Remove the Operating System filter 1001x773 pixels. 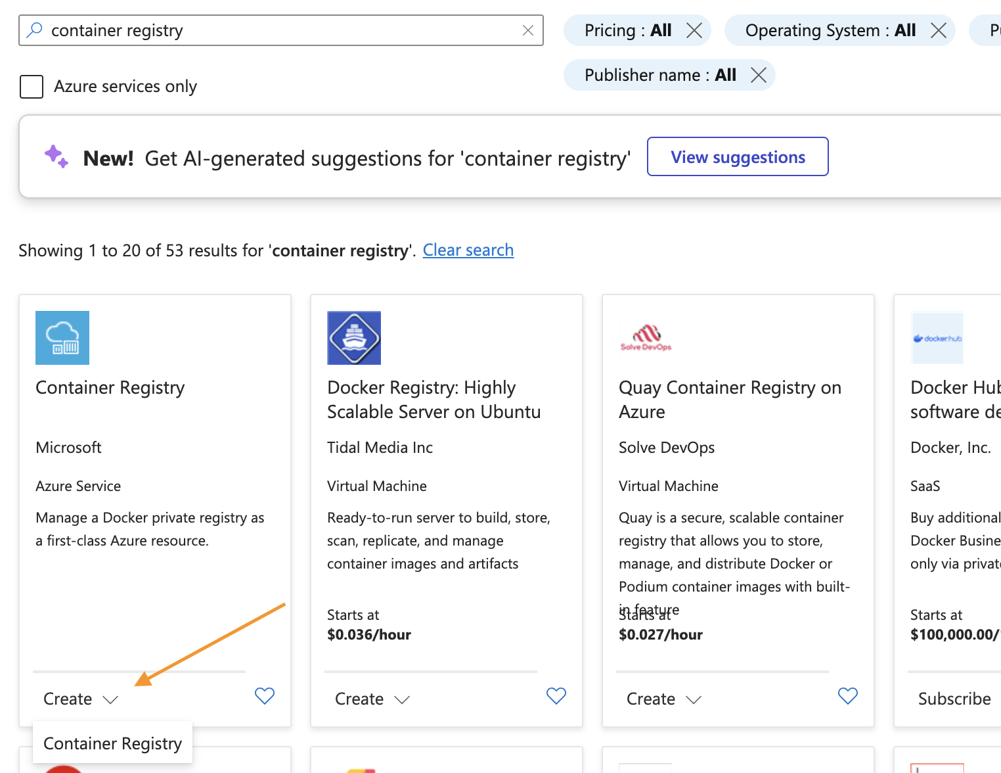[938, 30]
